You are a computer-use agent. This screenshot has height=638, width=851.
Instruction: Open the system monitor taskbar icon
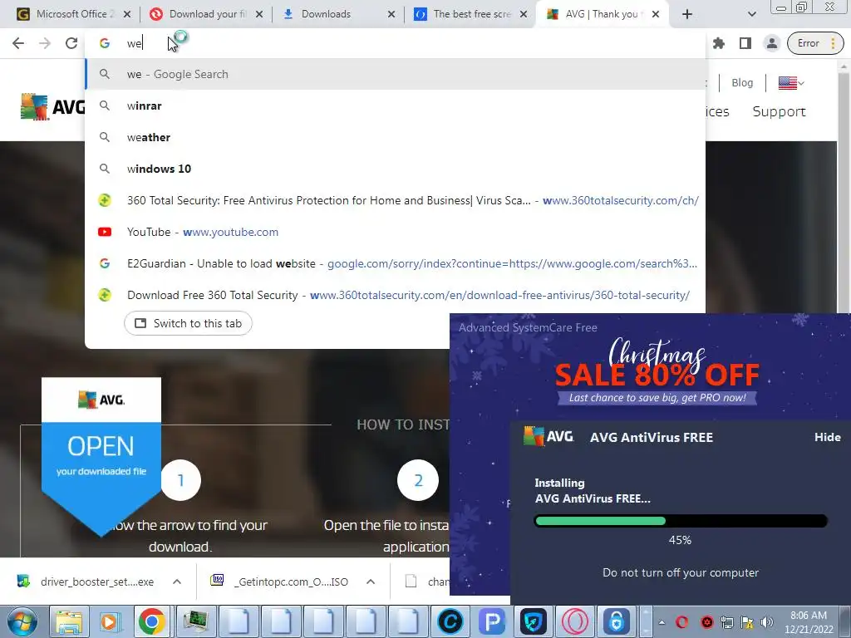(195, 621)
